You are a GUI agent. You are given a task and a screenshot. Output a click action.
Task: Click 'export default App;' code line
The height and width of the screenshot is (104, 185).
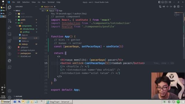(66, 90)
